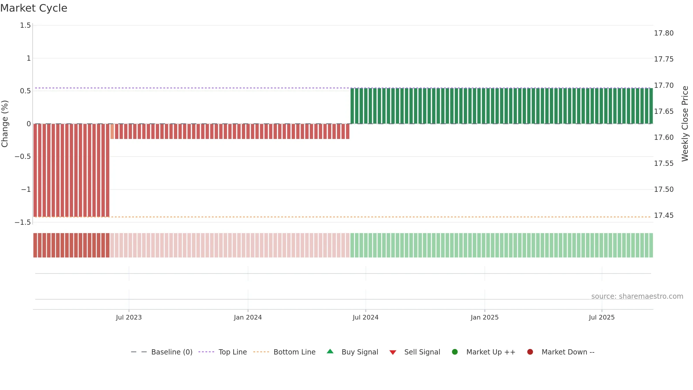Toggle the Bottom Line legend entry
This screenshot has width=693, height=390.
tap(284, 352)
